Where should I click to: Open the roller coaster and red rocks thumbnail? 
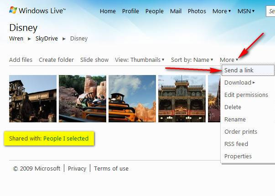(83, 99)
